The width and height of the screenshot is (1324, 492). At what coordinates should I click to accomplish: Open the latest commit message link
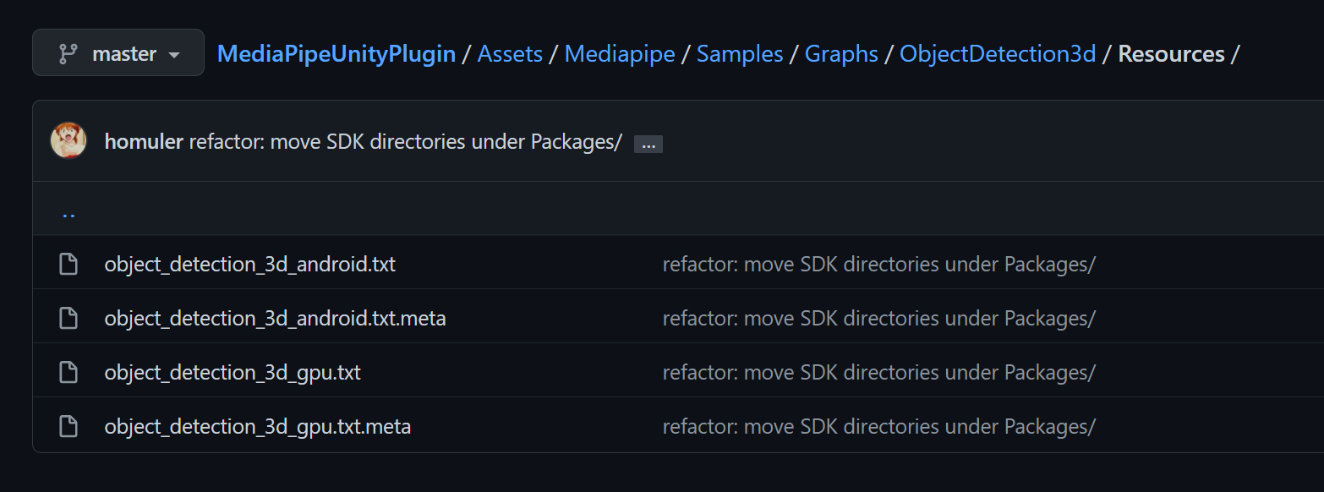[x=403, y=140]
